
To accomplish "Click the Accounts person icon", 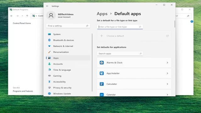I will click(x=49, y=64).
